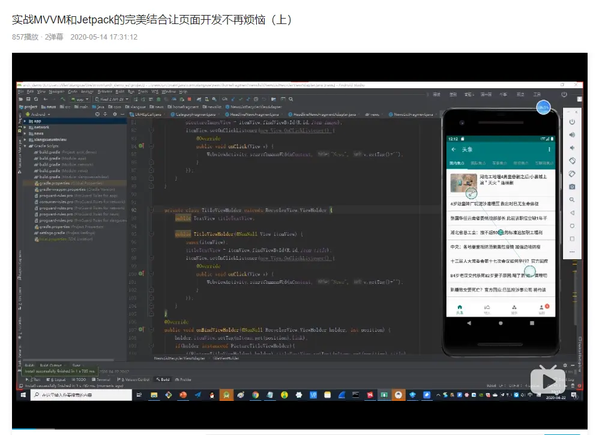Click the back navigation arrow in toolbar
596x435 pixels.
point(46,100)
